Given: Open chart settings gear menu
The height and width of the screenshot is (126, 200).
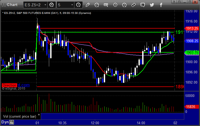Looking at the screenshot, I should pos(52,5).
